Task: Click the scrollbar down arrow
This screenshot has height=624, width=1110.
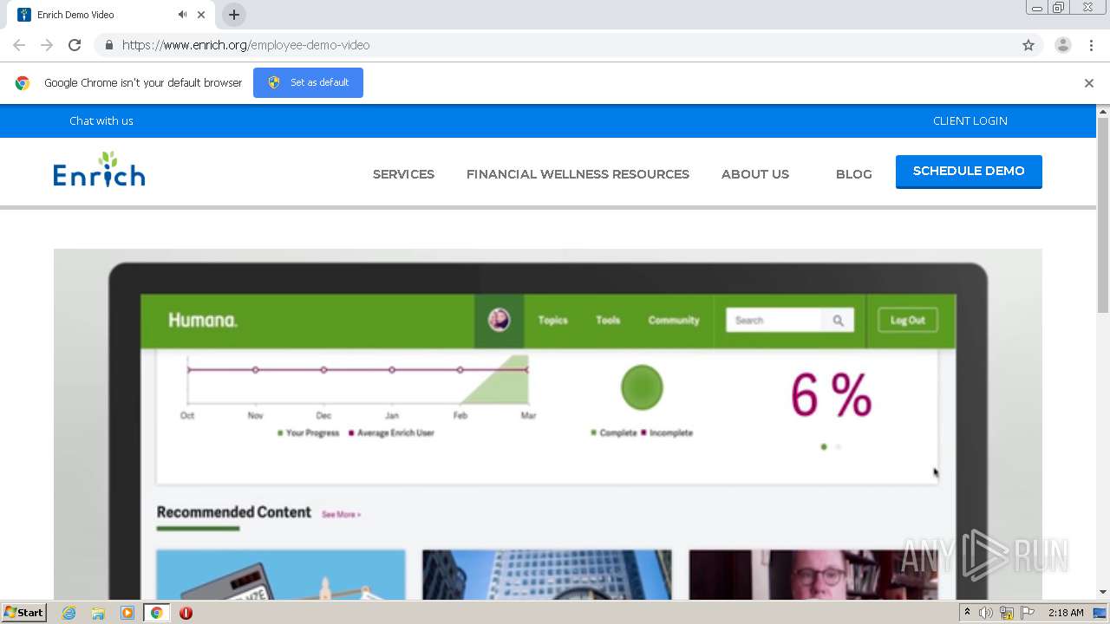Action: [x=1103, y=592]
